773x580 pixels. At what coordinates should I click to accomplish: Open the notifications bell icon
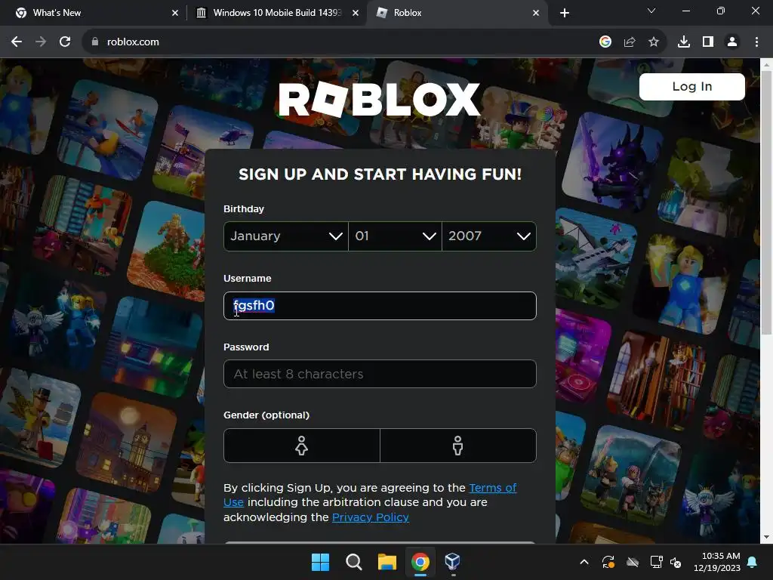coord(753,562)
